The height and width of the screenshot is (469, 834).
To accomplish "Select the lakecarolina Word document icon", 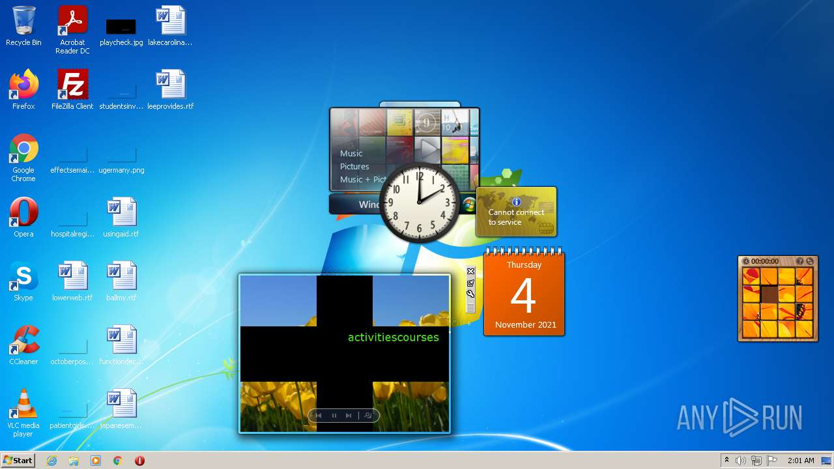I will click(x=170, y=26).
